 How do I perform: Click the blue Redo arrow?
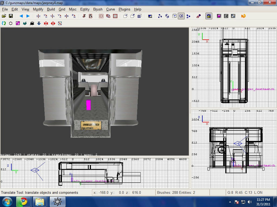pyautogui.click(x=28, y=16)
